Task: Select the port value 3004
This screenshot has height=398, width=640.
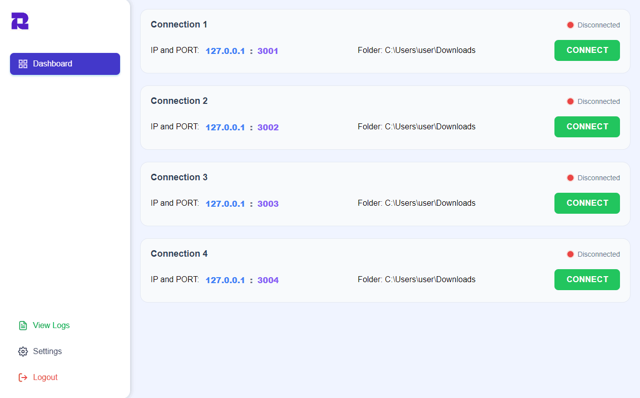Action: click(268, 280)
